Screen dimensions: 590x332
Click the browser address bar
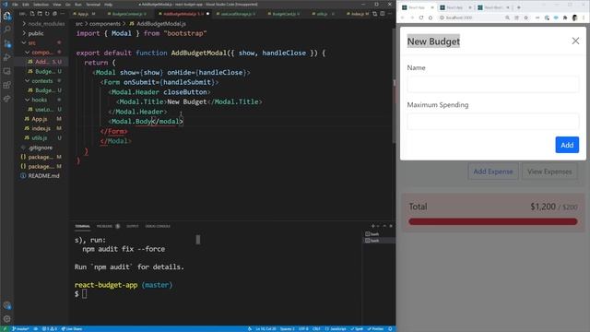(x=470, y=18)
